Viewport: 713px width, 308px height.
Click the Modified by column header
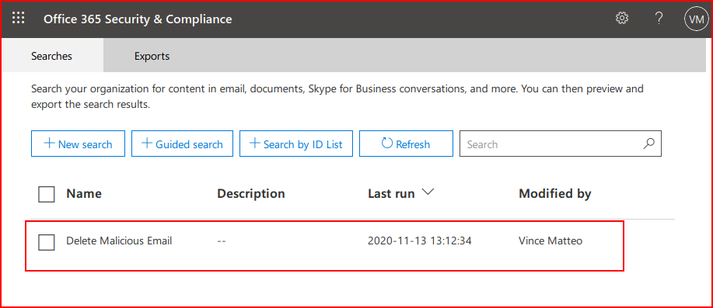tap(554, 194)
